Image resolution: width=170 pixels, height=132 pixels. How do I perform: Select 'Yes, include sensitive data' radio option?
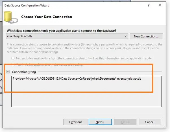[13, 65]
